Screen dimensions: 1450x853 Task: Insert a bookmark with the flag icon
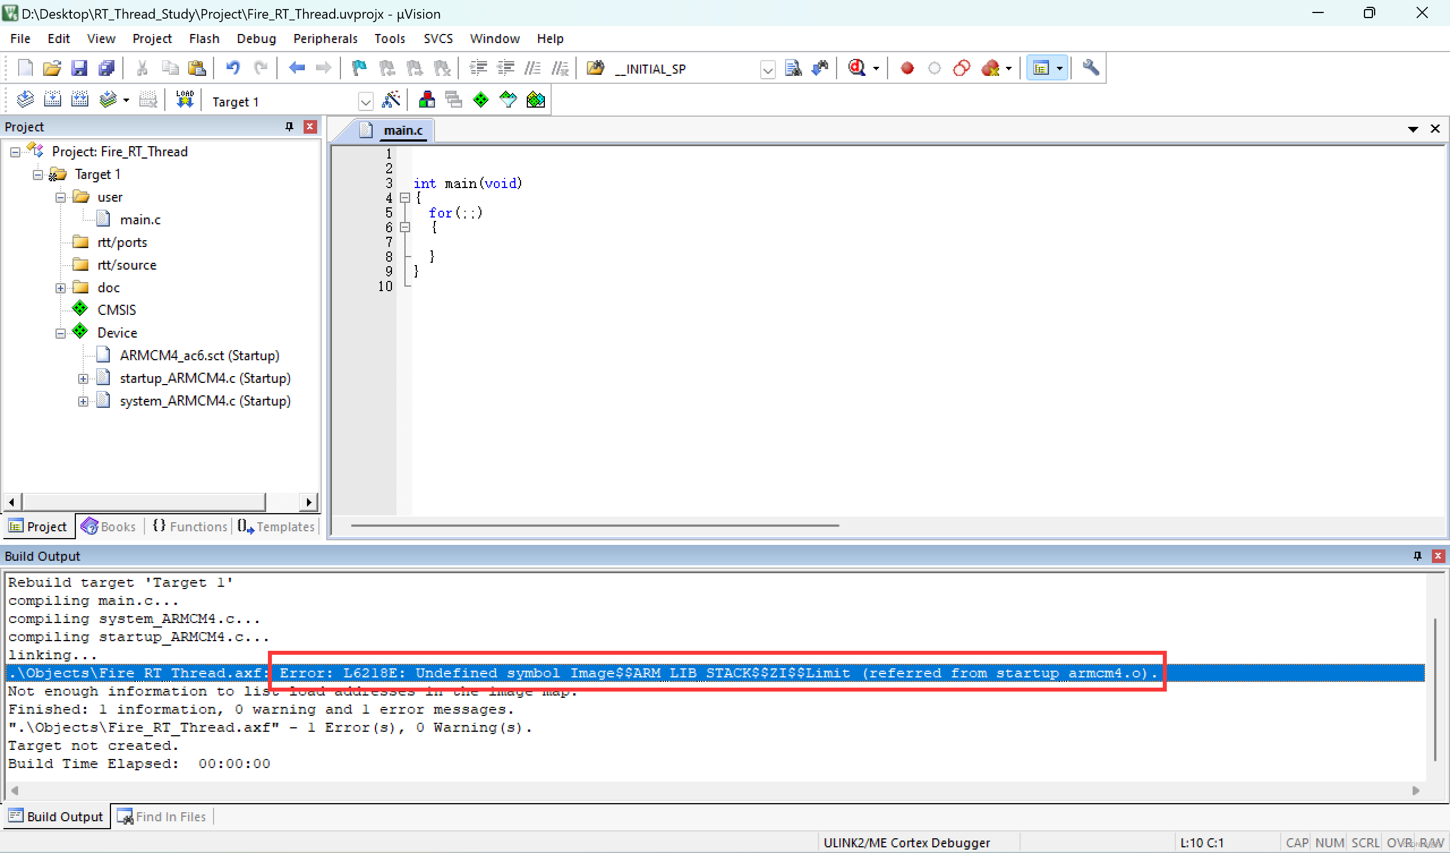360,69
